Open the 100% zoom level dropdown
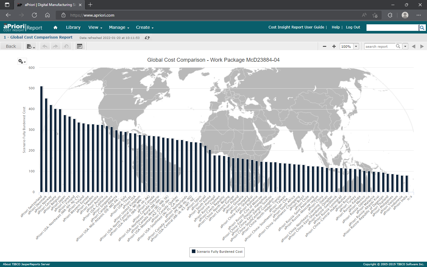The image size is (427, 267). pyautogui.click(x=356, y=46)
